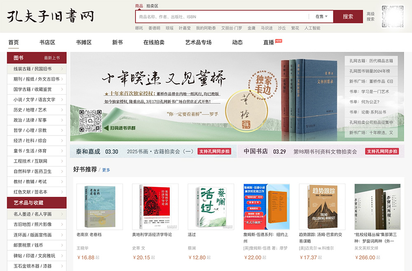The width and height of the screenshot is (412, 271).
Task: Open the 高级搜索 link
Action: 370,16
